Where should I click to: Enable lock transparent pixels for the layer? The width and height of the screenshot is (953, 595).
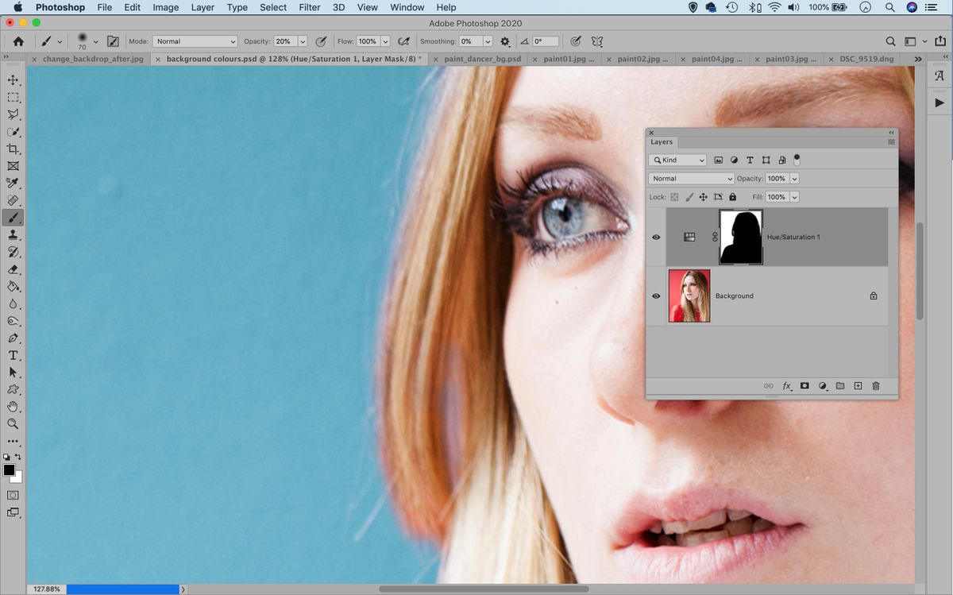tap(675, 196)
